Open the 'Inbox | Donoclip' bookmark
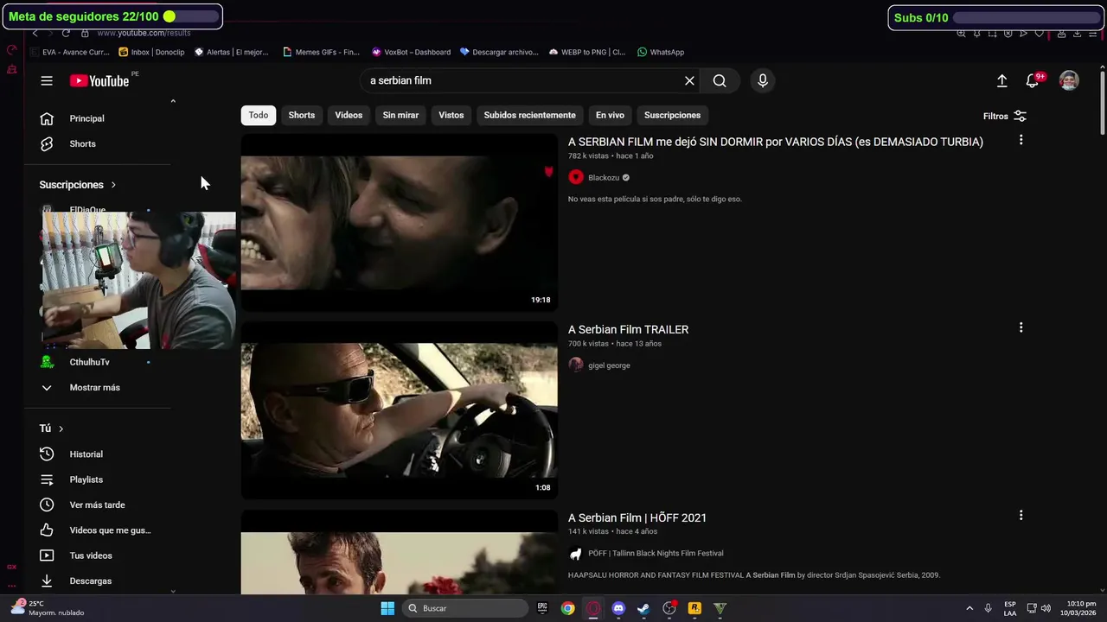Viewport: 1107px width, 622px height. (151, 52)
